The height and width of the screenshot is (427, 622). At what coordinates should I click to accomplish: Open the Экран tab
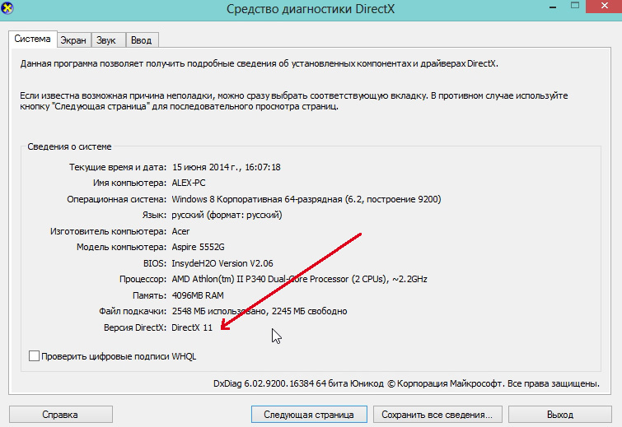tap(73, 40)
